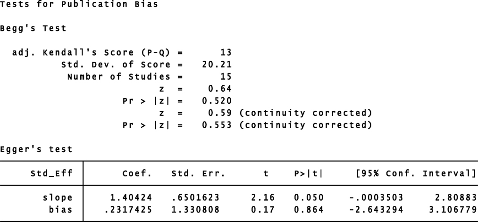
Task: Click the Std. Err. column header
Action: [198, 173]
